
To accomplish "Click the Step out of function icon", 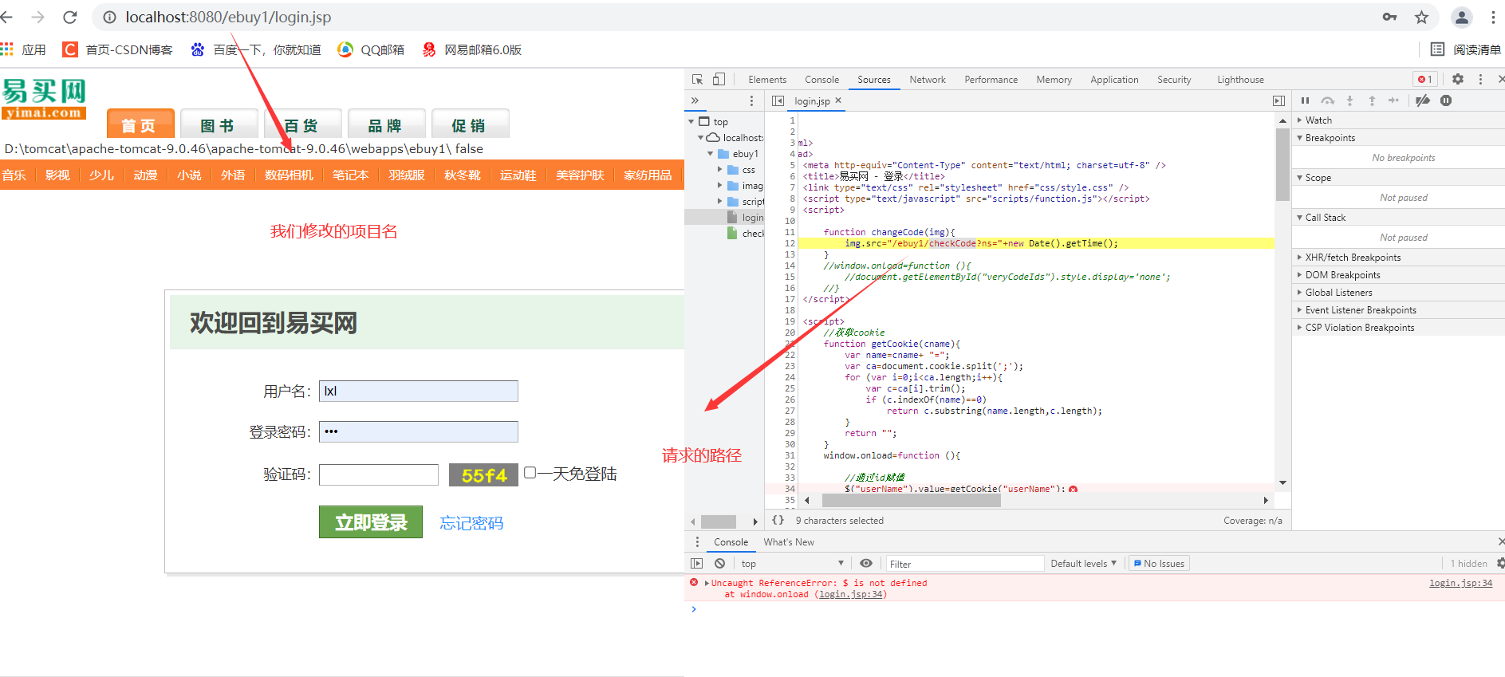I will [x=1372, y=100].
